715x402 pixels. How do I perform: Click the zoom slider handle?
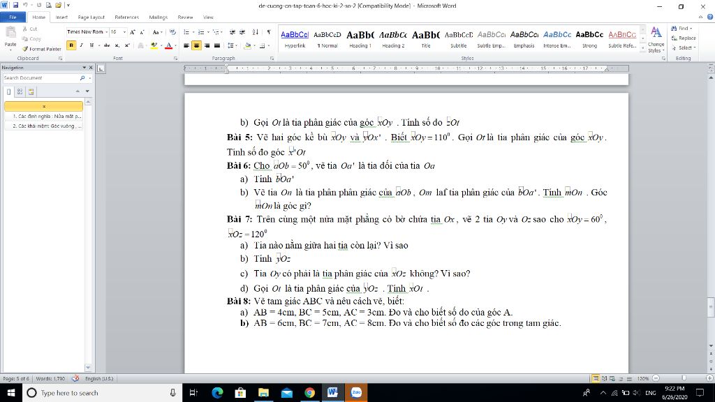click(x=684, y=378)
